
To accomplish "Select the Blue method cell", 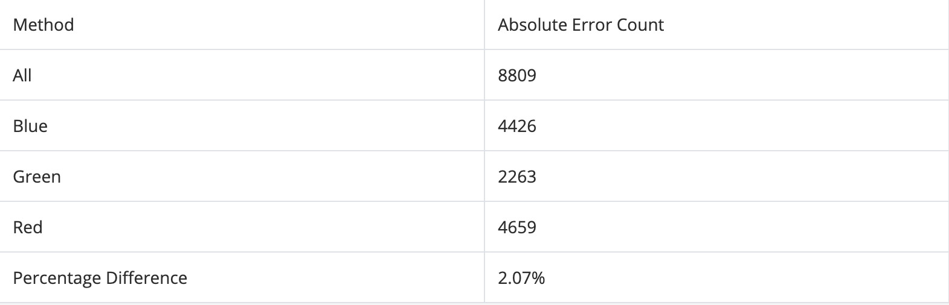I will 30,126.
